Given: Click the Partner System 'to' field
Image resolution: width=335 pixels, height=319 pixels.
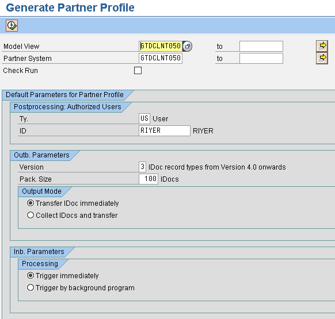Looking at the screenshot, I should [261, 58].
